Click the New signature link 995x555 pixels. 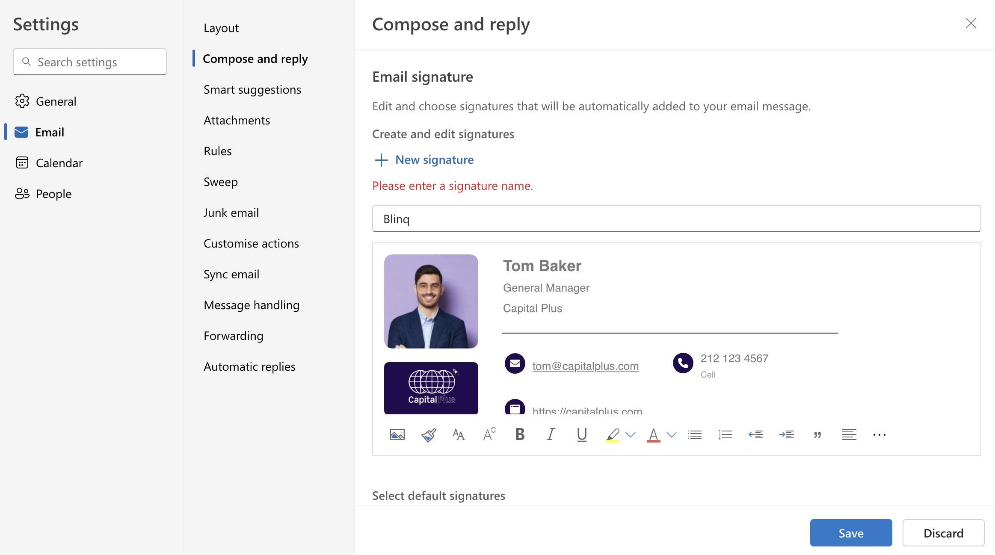coord(434,159)
